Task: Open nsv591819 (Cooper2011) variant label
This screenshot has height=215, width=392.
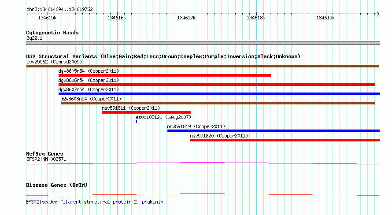Action: pos(196,126)
